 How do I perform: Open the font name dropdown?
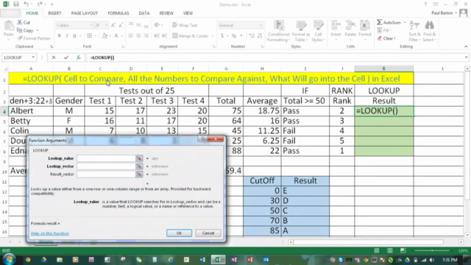(x=91, y=26)
